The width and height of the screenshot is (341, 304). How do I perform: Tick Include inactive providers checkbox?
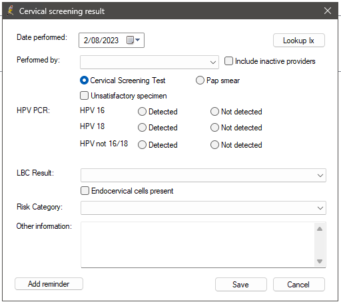click(228, 61)
